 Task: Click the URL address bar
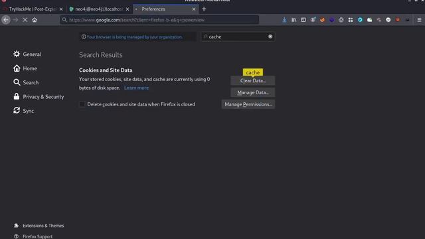pos(159,20)
